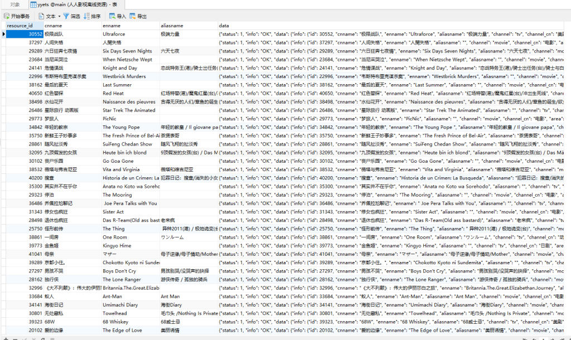Select the yyets @main table tab

77,4
